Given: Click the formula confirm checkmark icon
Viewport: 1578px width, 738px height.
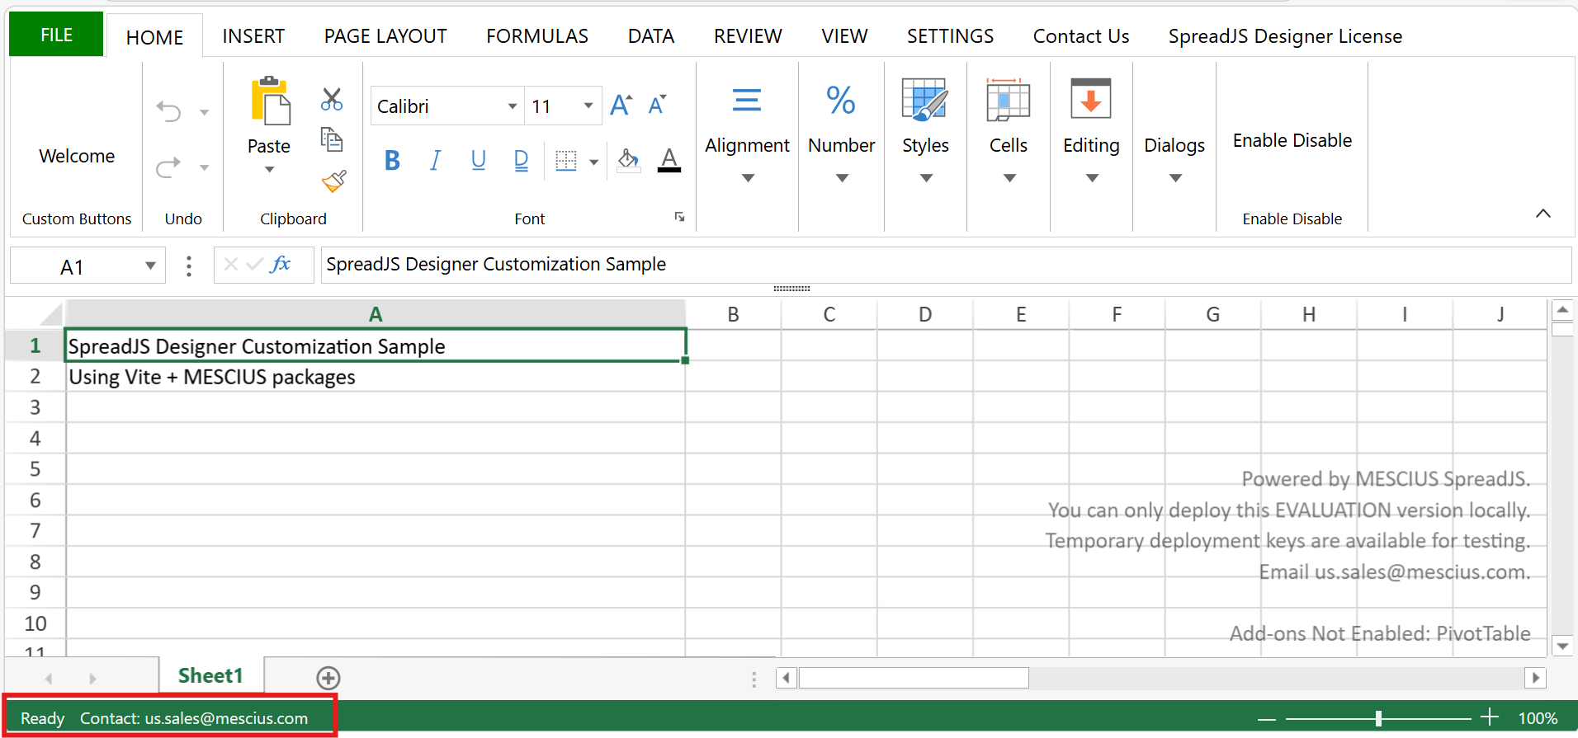Looking at the screenshot, I should pos(255,265).
